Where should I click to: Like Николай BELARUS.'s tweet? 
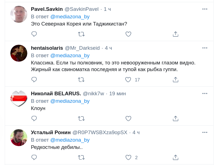tap(128, 119)
